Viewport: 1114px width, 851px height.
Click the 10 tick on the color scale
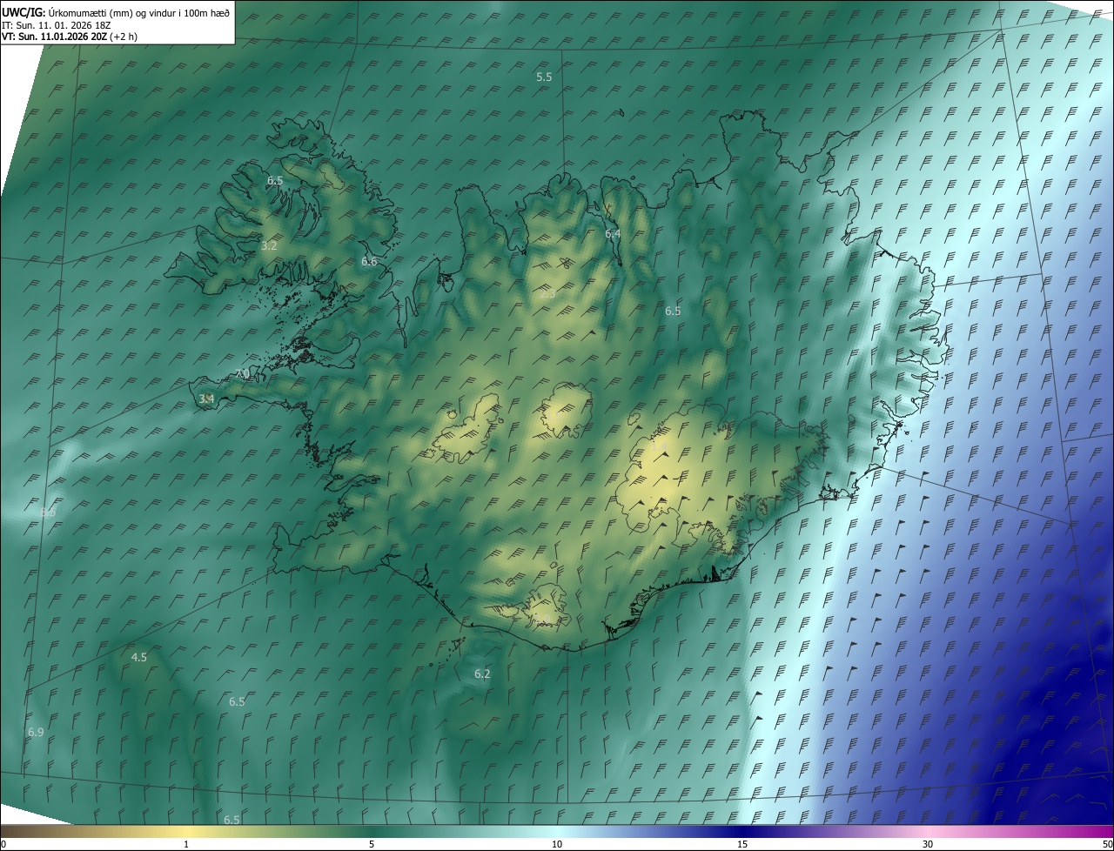tap(557, 845)
